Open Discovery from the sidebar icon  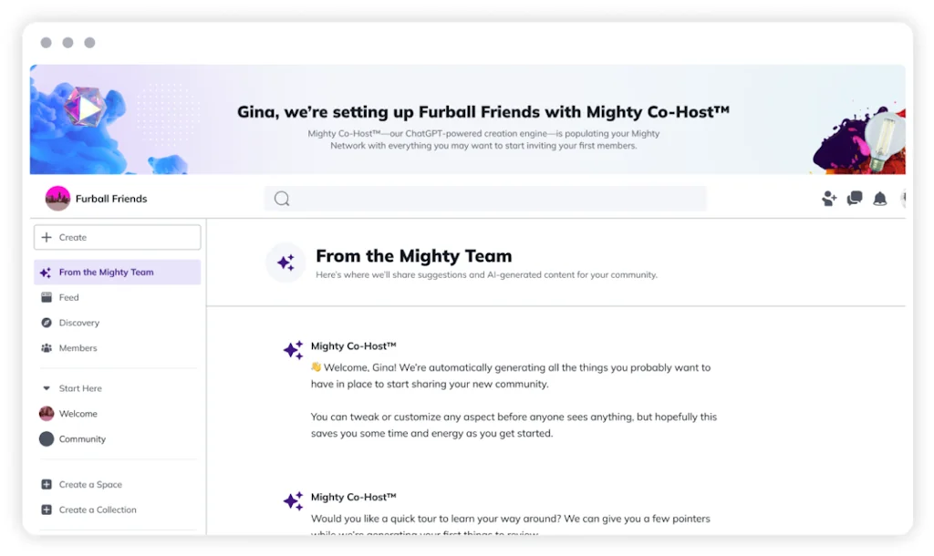(x=45, y=323)
